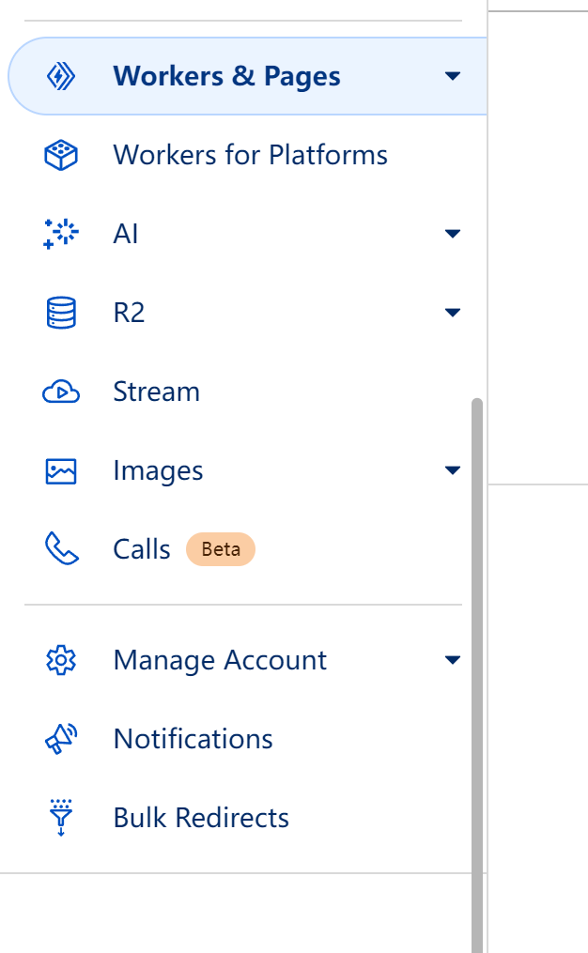Screen dimensions: 588x953
Task: Click the R2 database storage icon
Action: point(61,313)
